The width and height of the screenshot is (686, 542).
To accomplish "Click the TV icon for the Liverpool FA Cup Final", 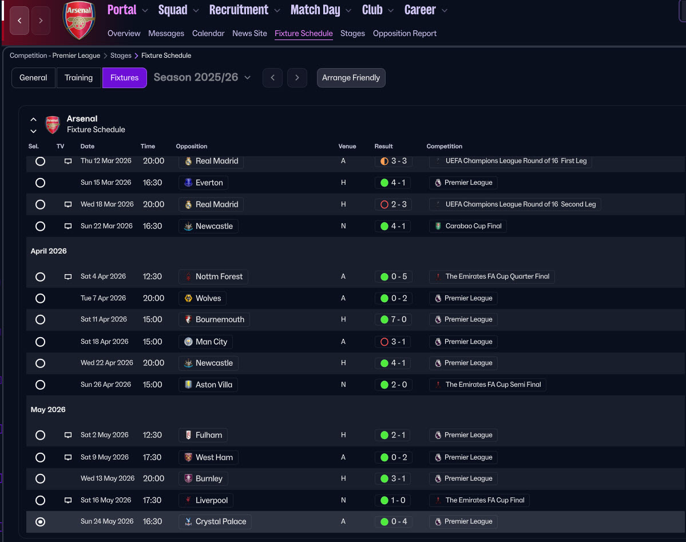I will tap(68, 501).
